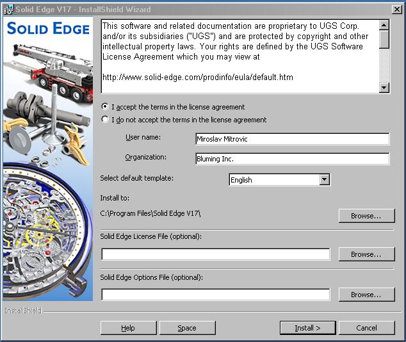Select 'I do not accept the terms' option
Image resolution: width=406 pixels, height=342 pixels.
(105, 119)
